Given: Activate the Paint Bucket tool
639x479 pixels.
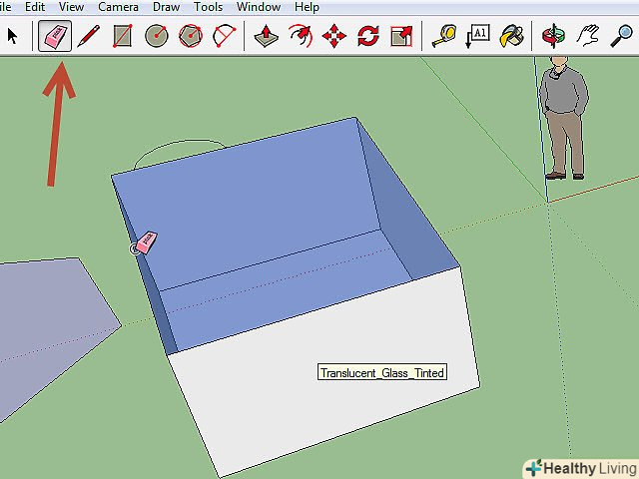Looking at the screenshot, I should [511, 37].
